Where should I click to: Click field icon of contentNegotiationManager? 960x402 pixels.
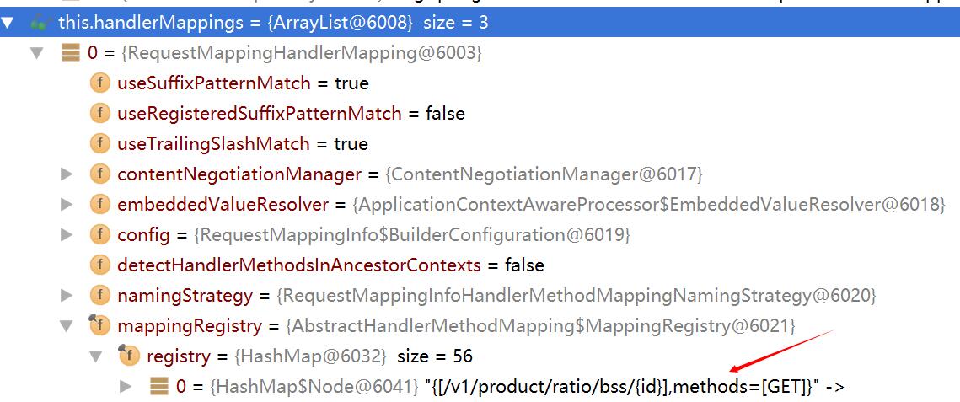click(100, 174)
